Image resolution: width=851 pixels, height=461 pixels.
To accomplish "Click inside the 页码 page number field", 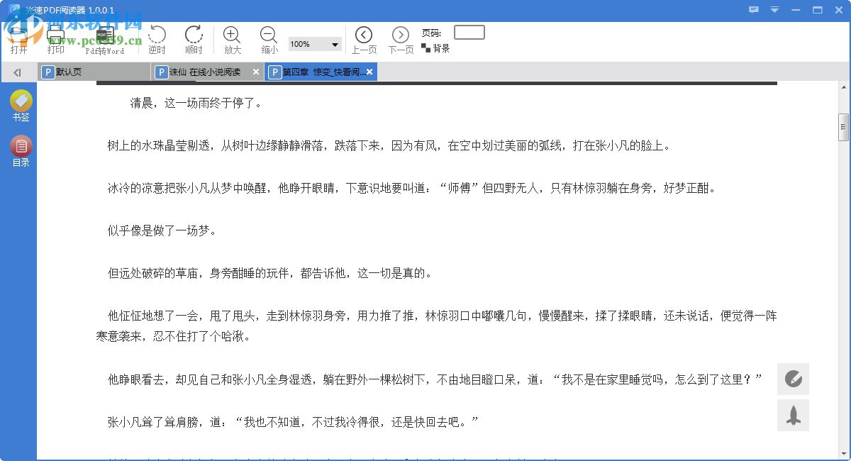I will [x=469, y=31].
